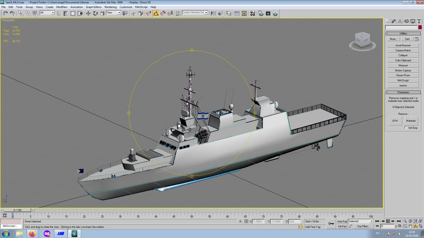Open the reference coordinate 'View' dropdown
Screen dimensions: 424x238
(113, 13)
